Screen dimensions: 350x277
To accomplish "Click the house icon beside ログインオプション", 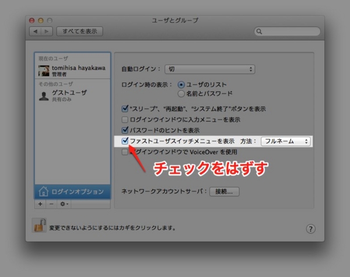I will point(43,191).
